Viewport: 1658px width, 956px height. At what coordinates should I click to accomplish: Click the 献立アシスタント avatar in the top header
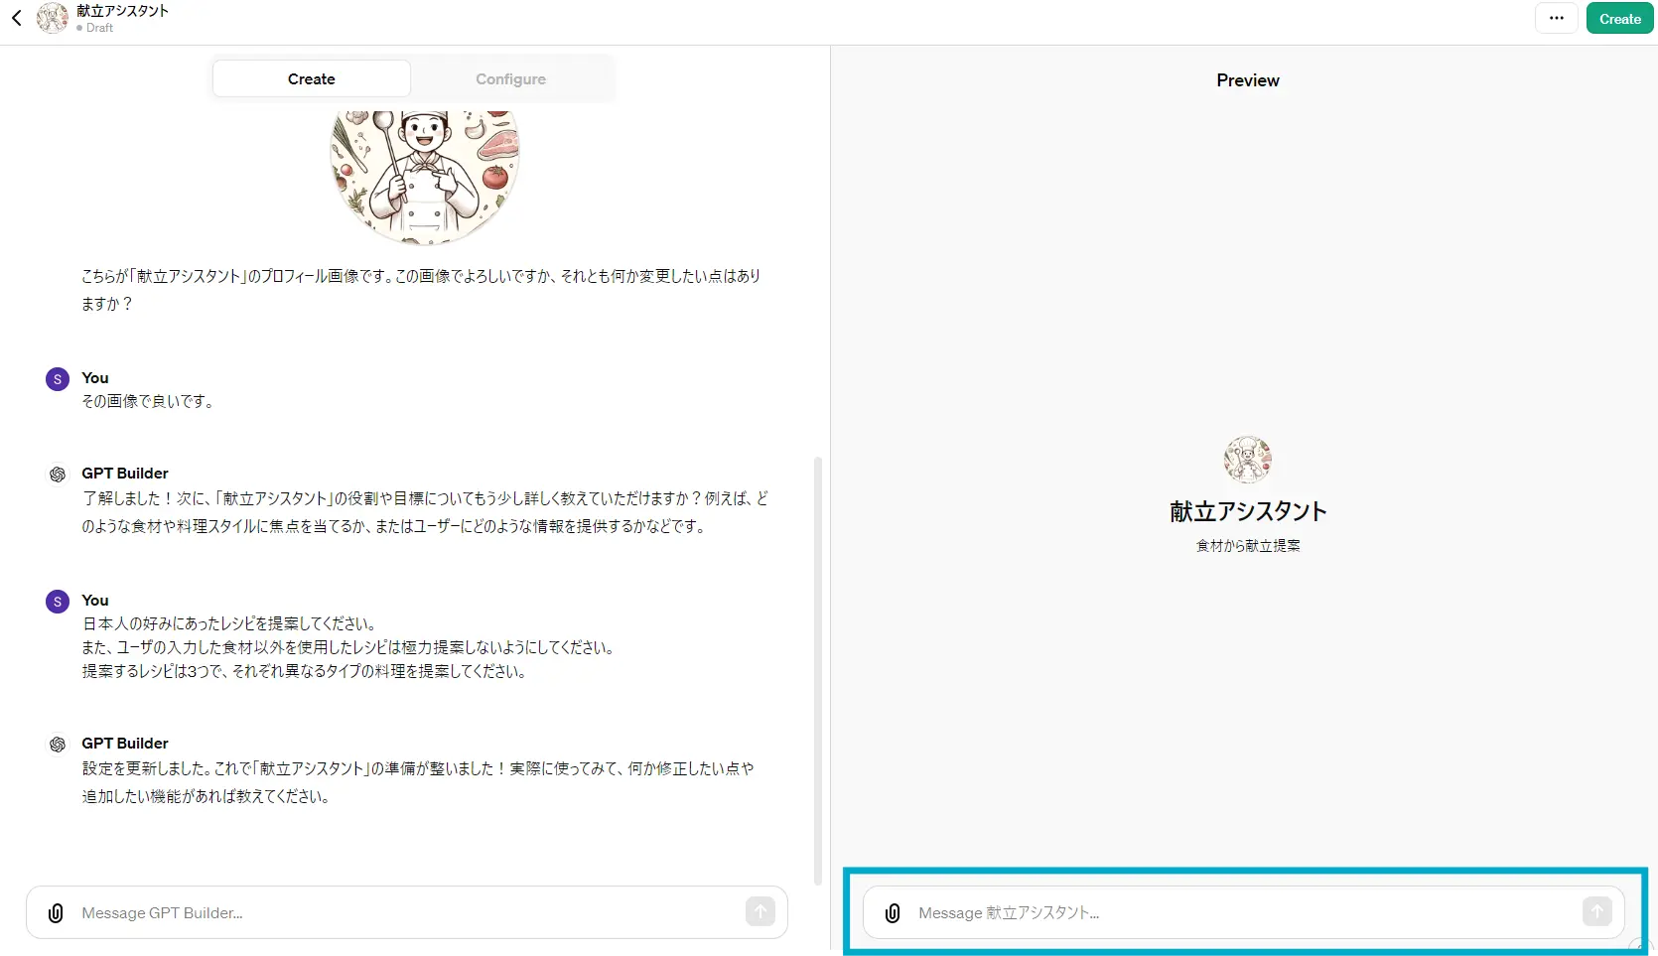point(53,18)
